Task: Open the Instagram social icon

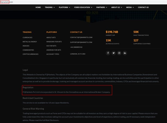Action: click(119, 53)
